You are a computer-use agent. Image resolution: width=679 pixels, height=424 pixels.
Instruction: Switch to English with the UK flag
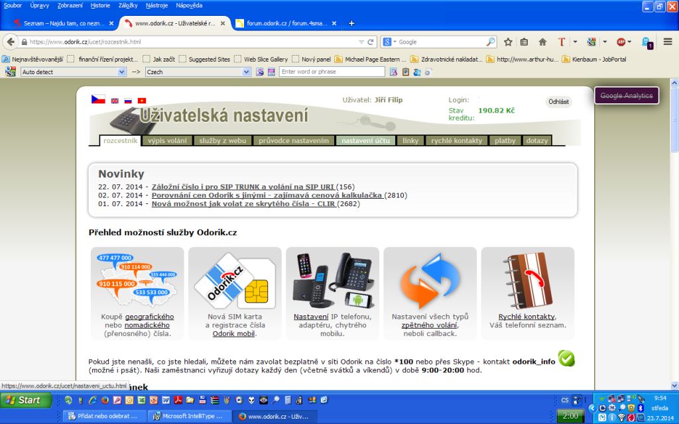click(x=115, y=101)
